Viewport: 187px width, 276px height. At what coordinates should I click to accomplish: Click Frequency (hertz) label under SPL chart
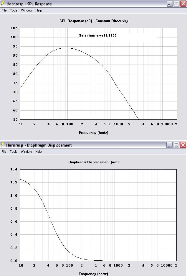(x=94, y=133)
